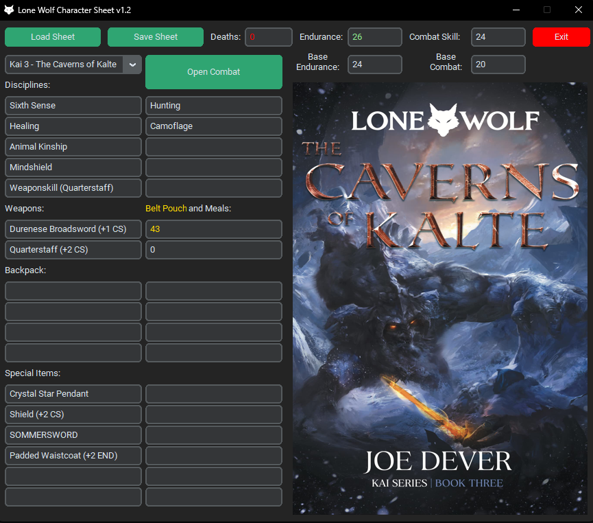Click the Belt Pouch field showing 43
The width and height of the screenshot is (593, 523).
[x=214, y=229]
